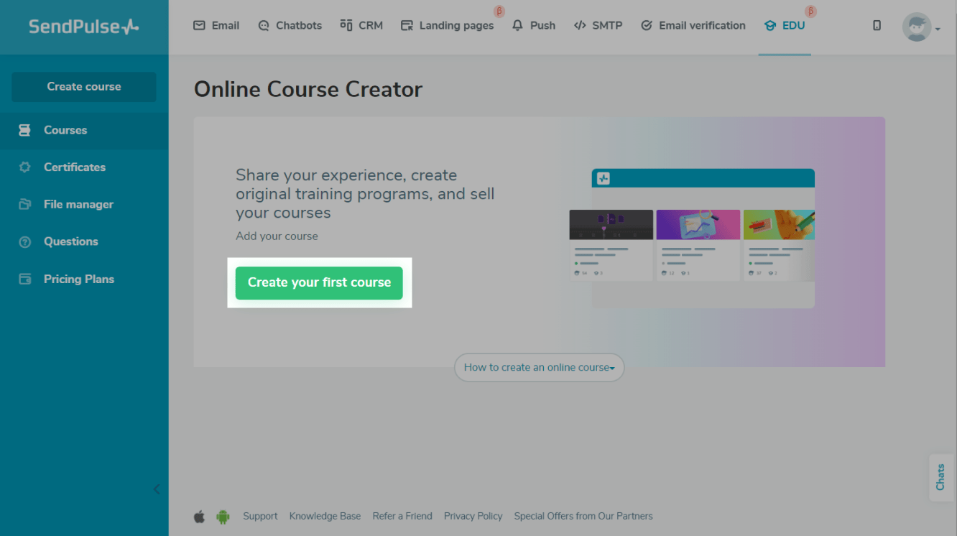Open the Privacy Policy footer link
Viewport: 957px width, 536px height.
(x=473, y=517)
